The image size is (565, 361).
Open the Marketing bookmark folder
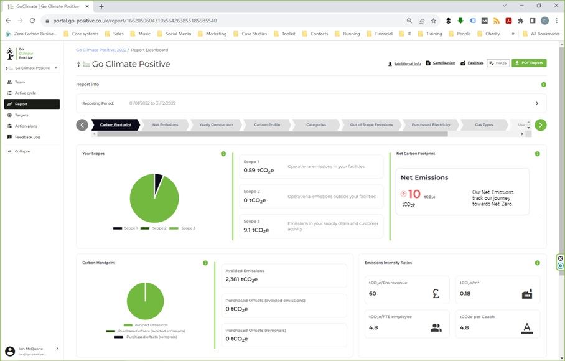[x=212, y=34]
